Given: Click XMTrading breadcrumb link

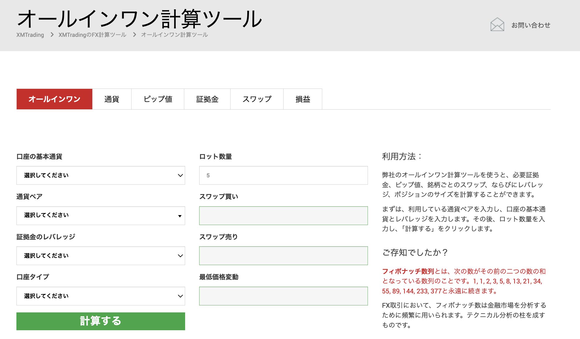Looking at the screenshot, I should [30, 35].
